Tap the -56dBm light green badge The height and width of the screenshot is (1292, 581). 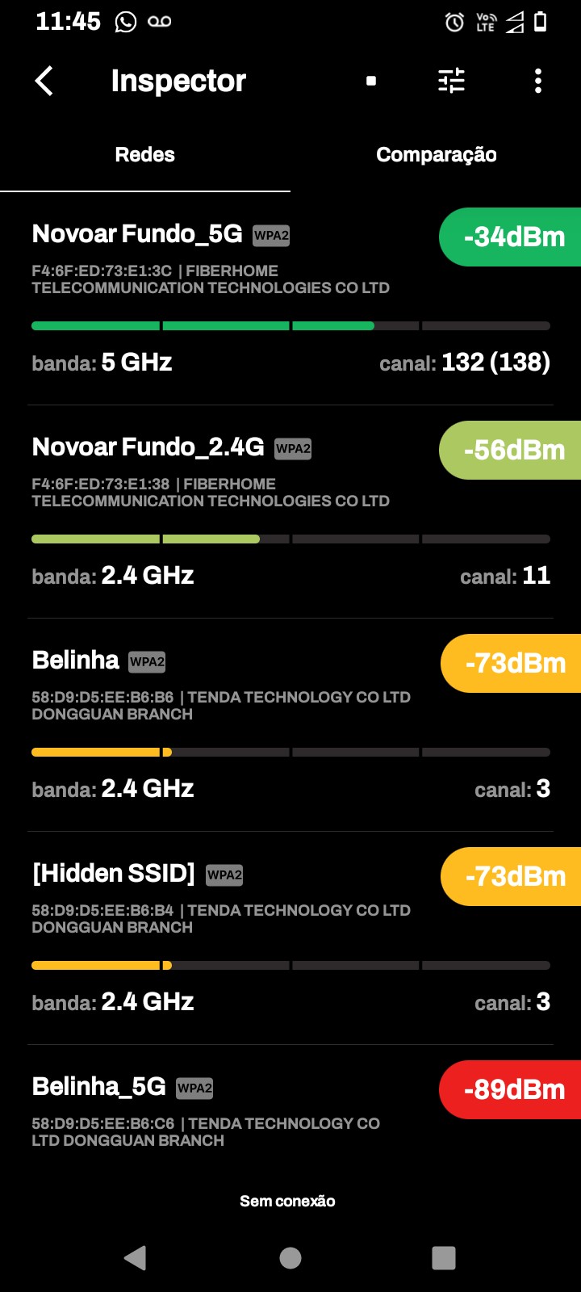click(512, 450)
